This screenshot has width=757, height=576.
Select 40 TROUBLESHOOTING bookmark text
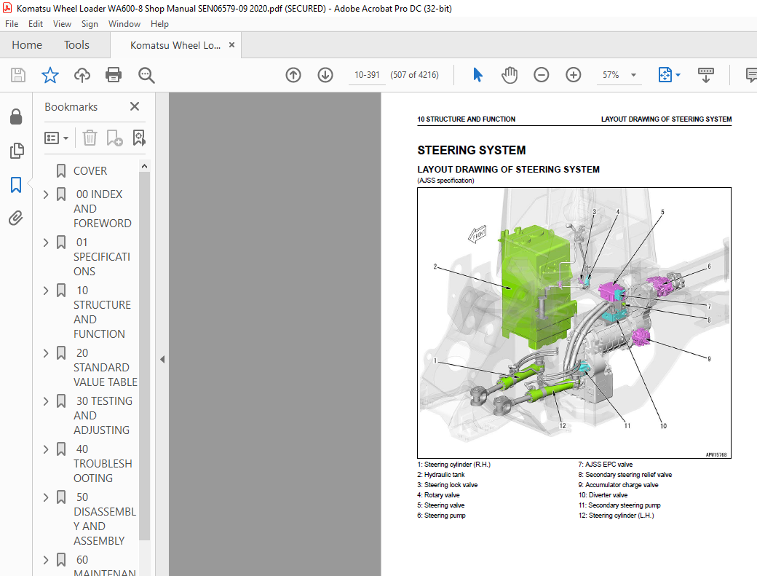103,464
